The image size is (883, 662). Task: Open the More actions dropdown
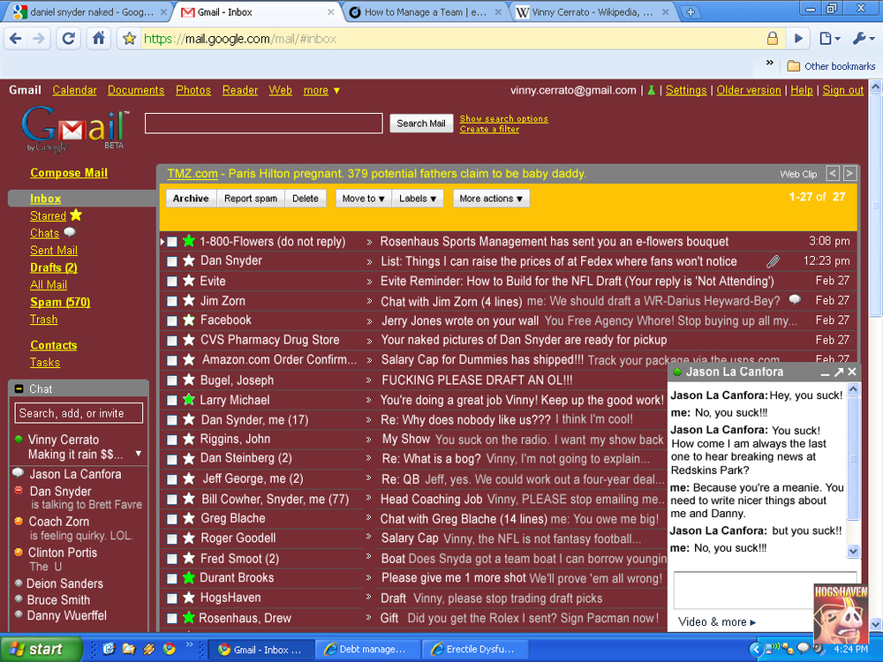[x=491, y=198]
